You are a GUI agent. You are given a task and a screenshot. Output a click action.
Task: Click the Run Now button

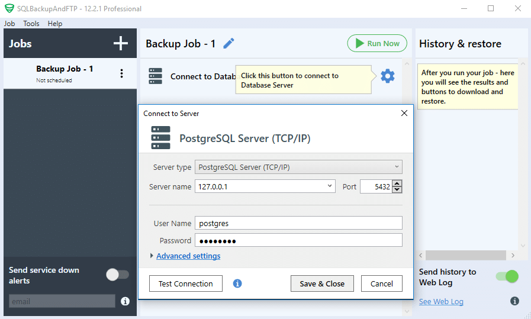377,43
